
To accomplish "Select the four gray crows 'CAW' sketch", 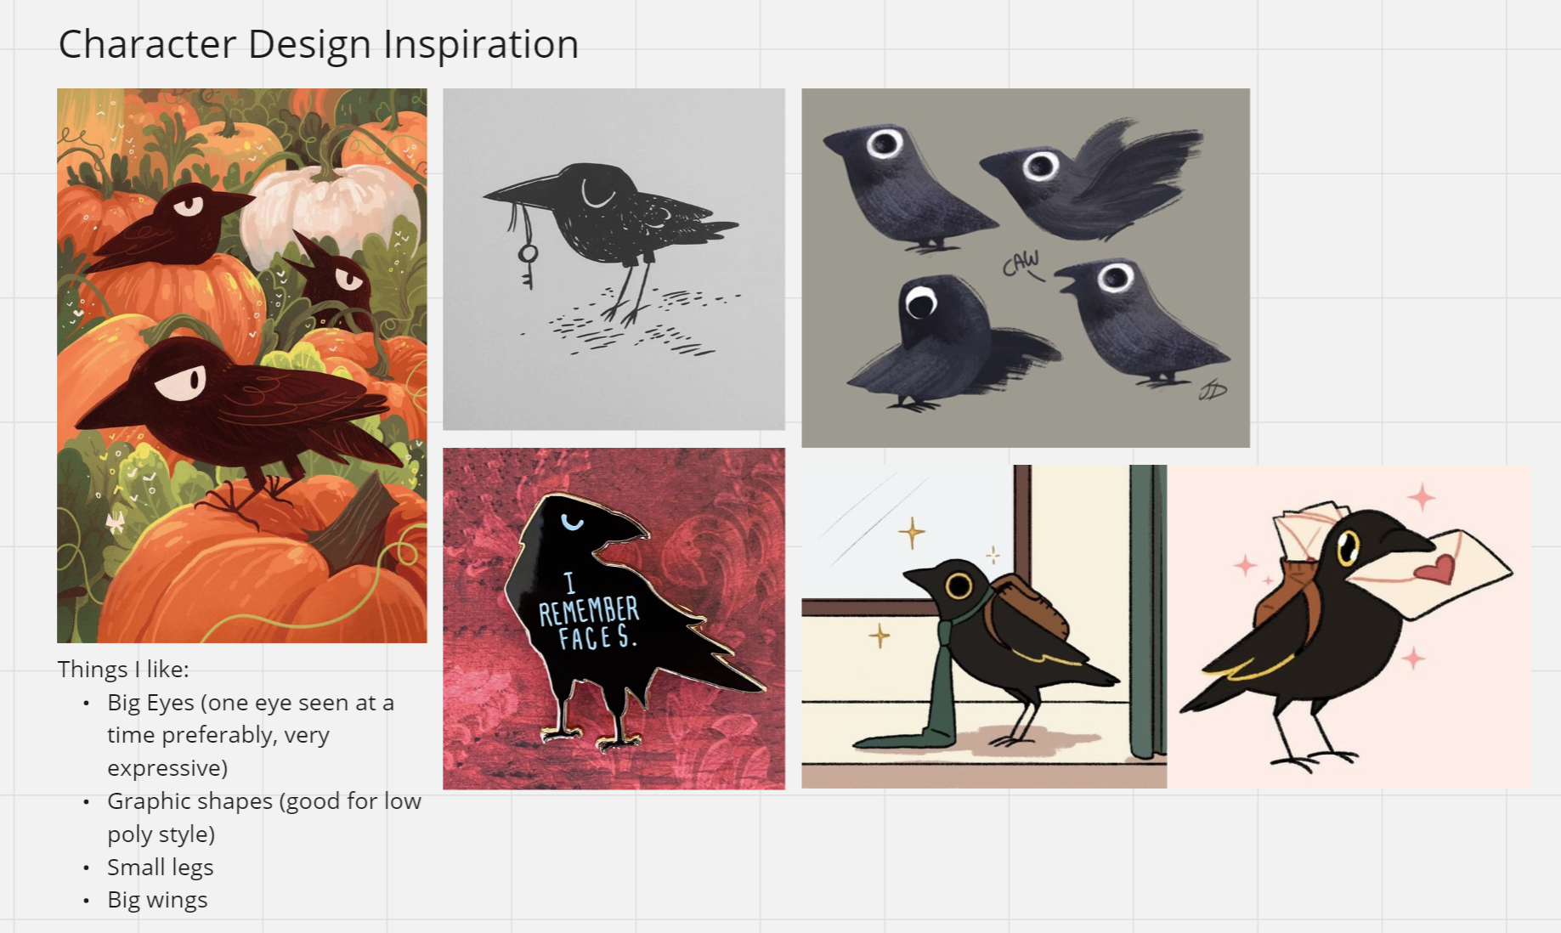I will click(x=1026, y=268).
